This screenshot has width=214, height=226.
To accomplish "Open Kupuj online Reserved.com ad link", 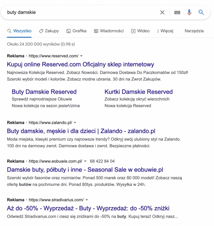I will (x=80, y=65).
